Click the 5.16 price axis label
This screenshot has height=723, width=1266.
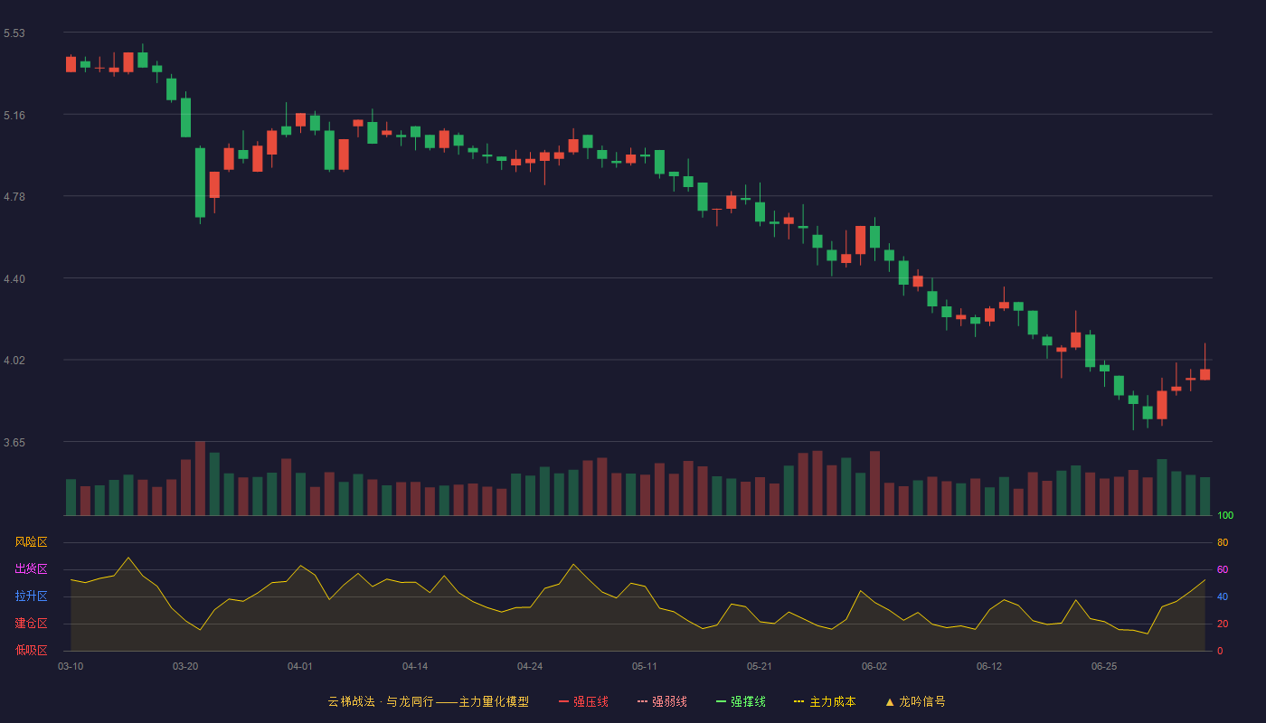coord(14,116)
